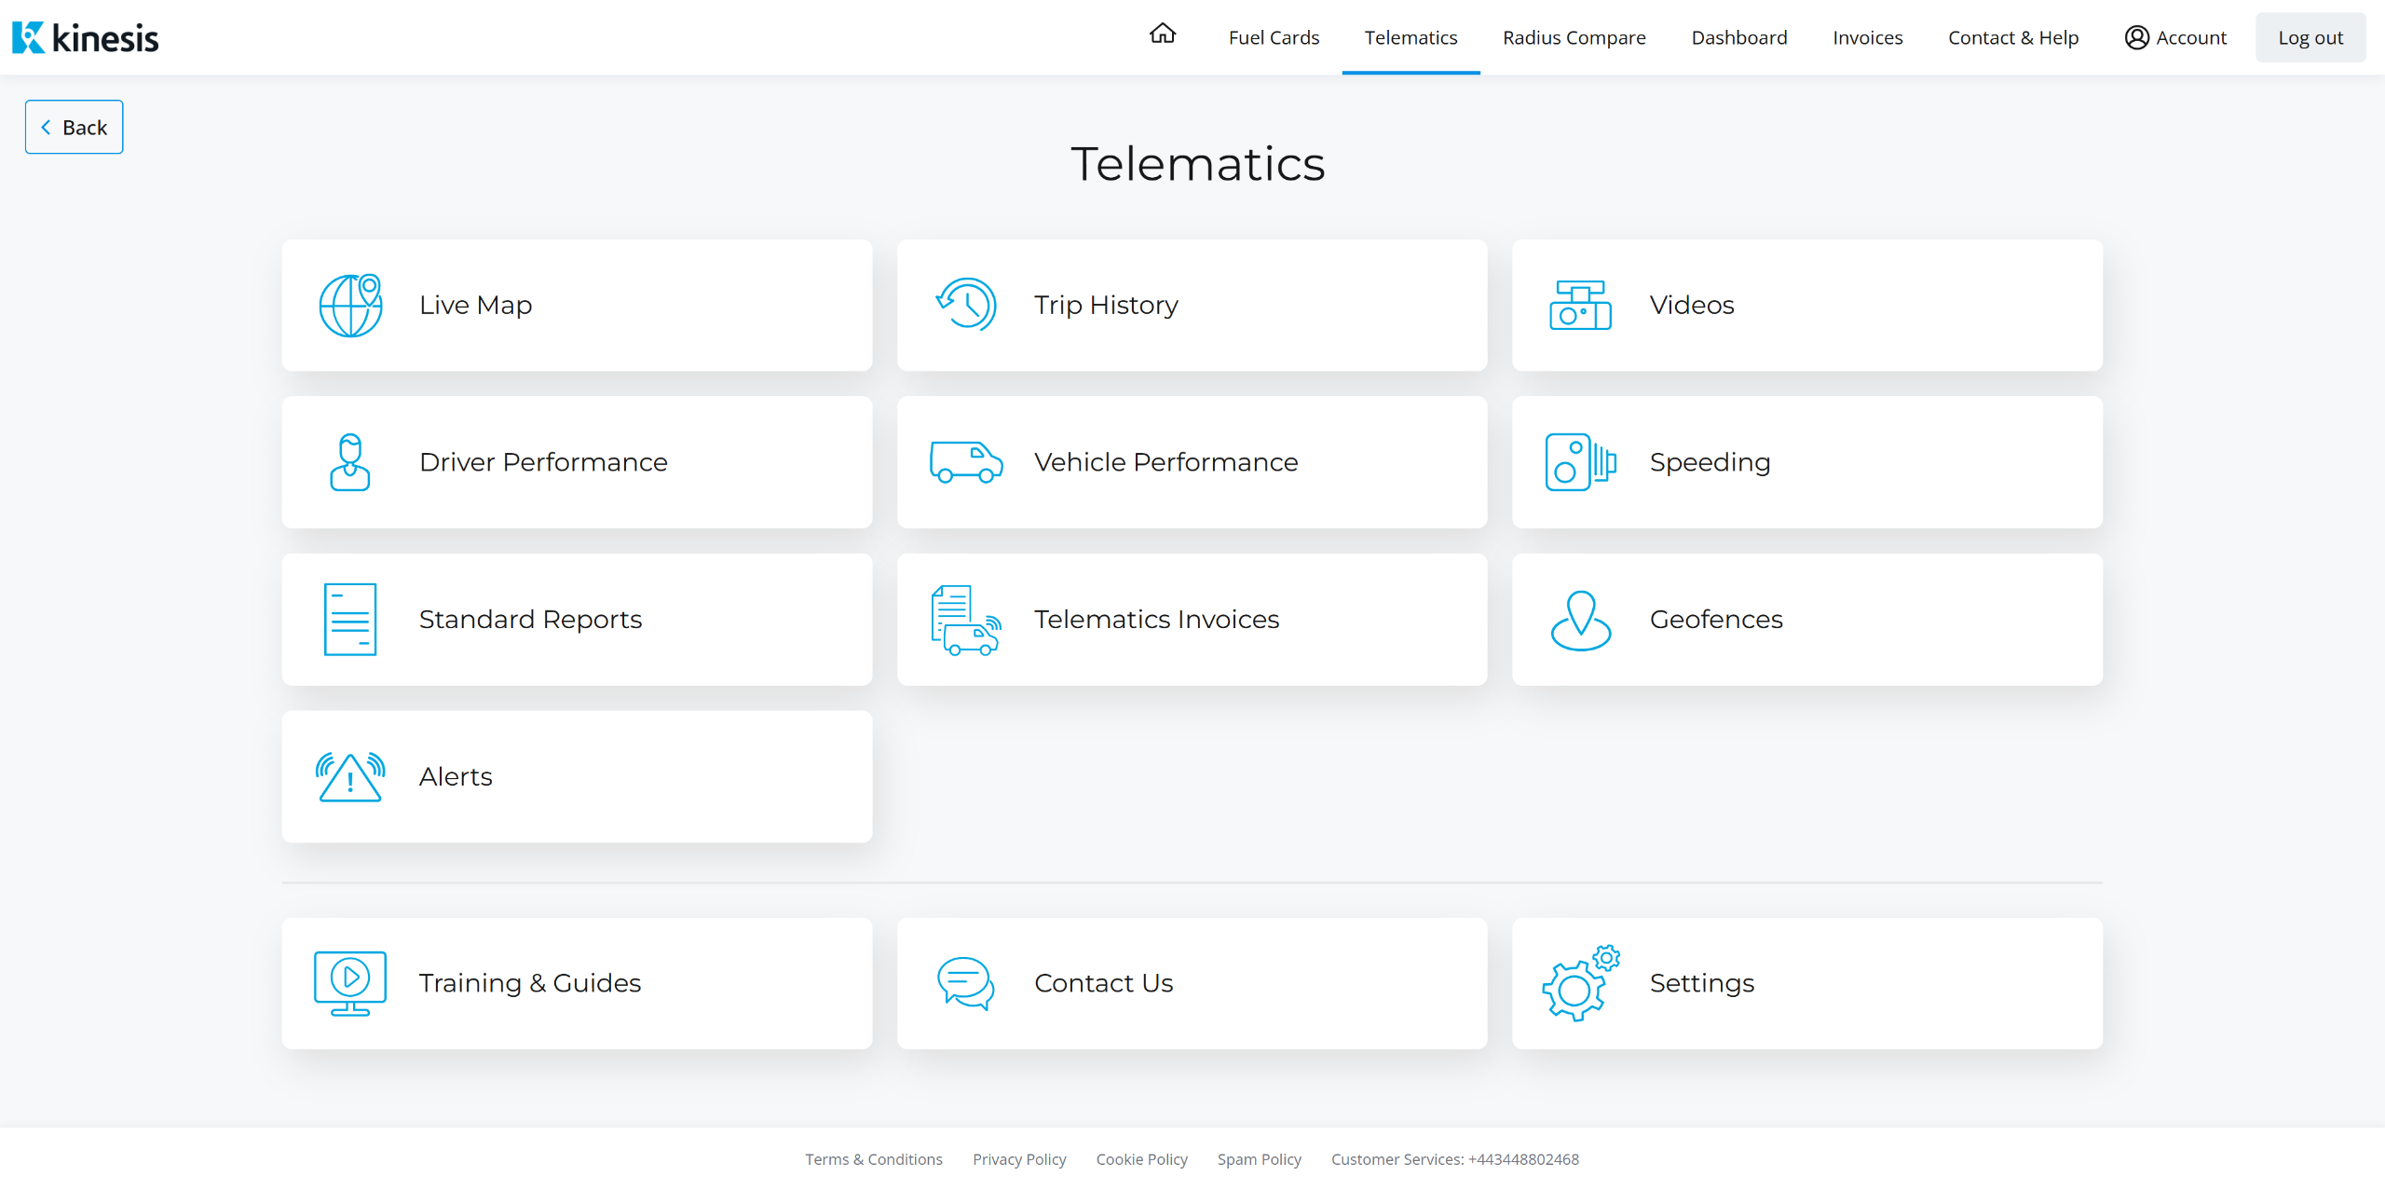The width and height of the screenshot is (2385, 1190).
Task: Click the Telematics Invoices icon
Action: click(x=966, y=620)
